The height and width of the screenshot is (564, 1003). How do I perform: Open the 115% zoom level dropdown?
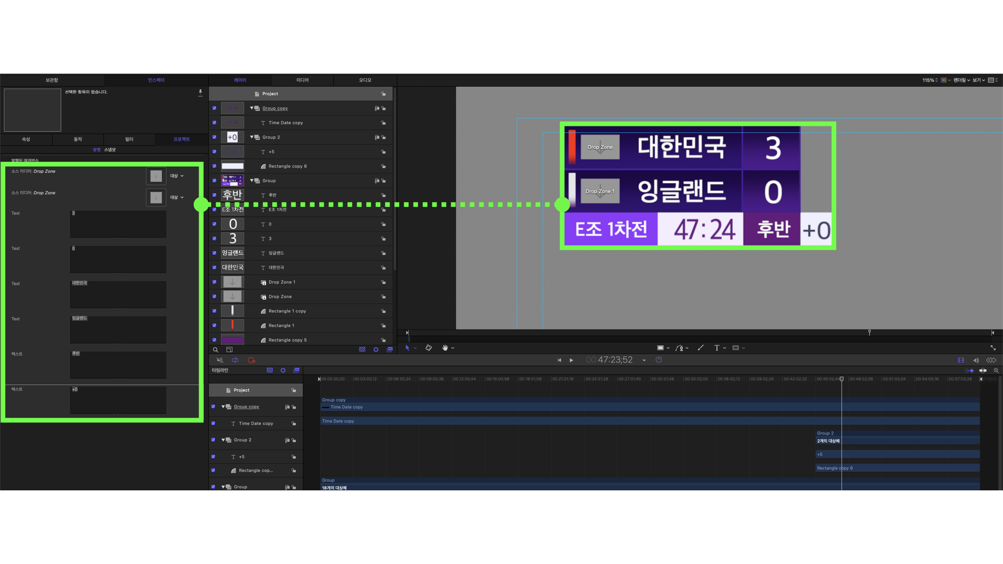[930, 80]
